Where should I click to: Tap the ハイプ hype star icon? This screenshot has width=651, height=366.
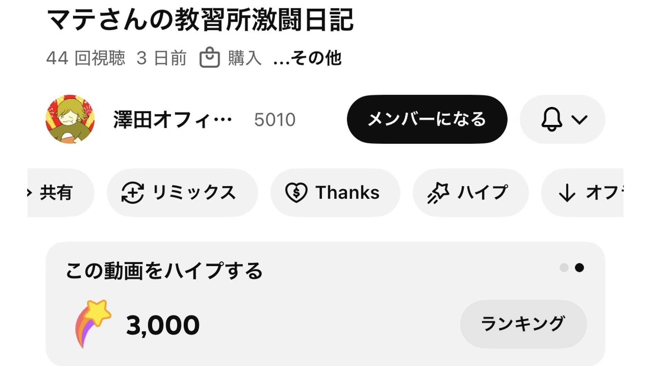click(x=438, y=192)
